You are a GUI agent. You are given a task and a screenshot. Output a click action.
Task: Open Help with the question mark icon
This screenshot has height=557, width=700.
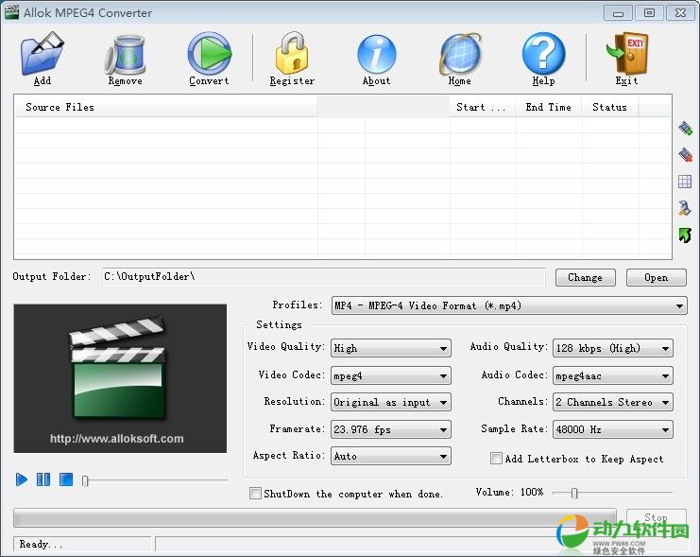(543, 56)
